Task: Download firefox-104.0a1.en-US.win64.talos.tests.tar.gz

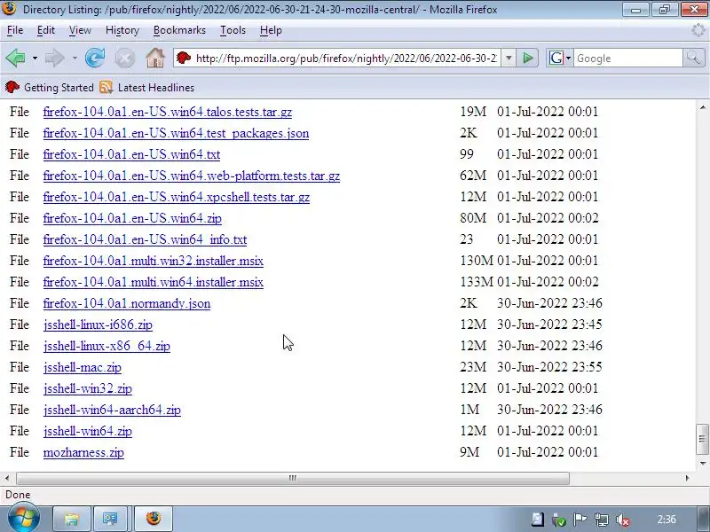Action: (168, 112)
